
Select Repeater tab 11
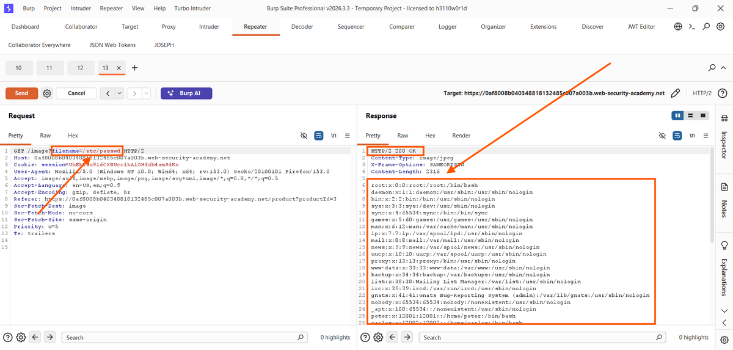(x=49, y=68)
